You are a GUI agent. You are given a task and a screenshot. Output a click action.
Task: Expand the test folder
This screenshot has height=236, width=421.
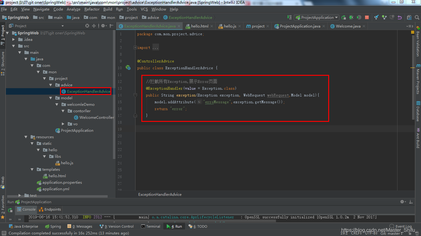tap(20, 195)
